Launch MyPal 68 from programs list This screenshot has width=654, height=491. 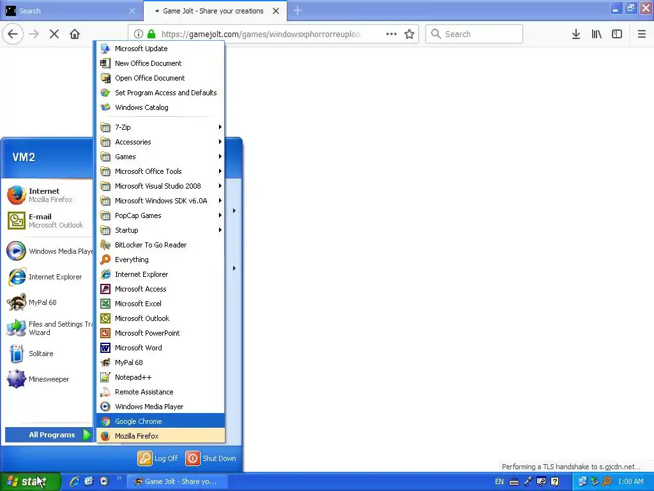(160, 362)
